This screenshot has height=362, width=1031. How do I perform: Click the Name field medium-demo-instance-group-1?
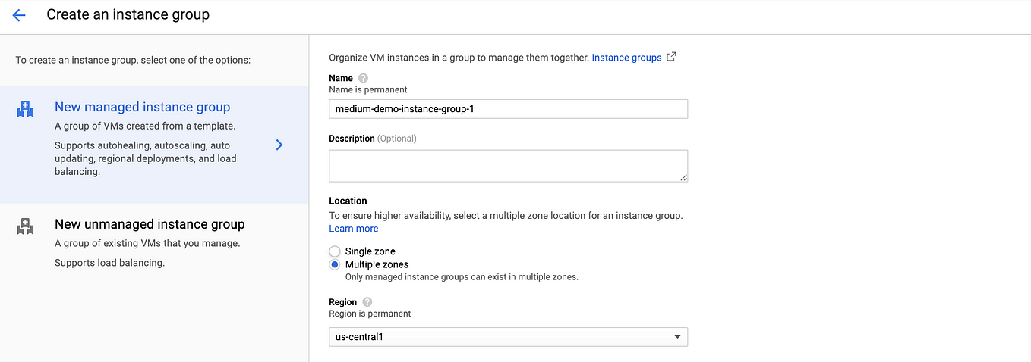pyautogui.click(x=508, y=109)
